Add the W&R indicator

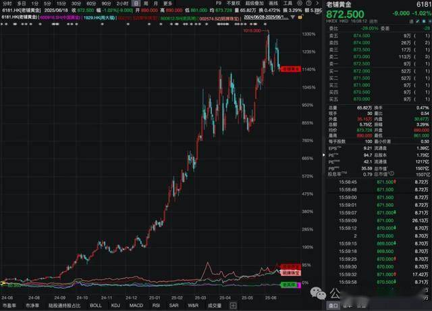[193, 306]
